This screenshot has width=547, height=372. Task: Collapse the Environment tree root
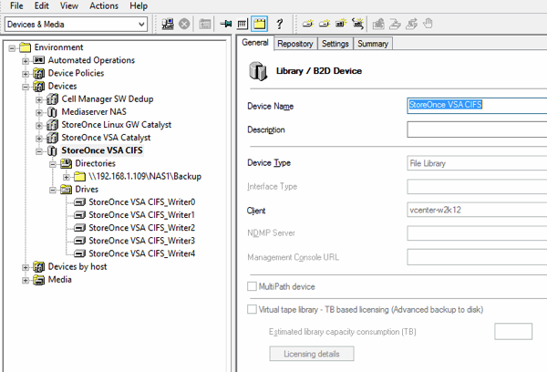tap(12, 47)
